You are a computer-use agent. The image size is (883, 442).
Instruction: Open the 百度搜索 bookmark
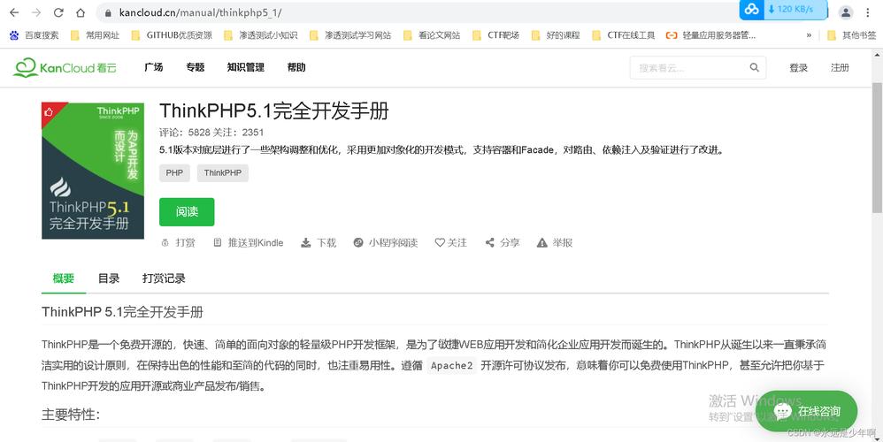pyautogui.click(x=35, y=35)
